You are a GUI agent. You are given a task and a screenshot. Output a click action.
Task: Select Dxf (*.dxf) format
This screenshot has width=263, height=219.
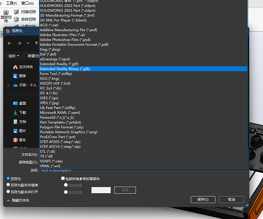(x=143, y=54)
